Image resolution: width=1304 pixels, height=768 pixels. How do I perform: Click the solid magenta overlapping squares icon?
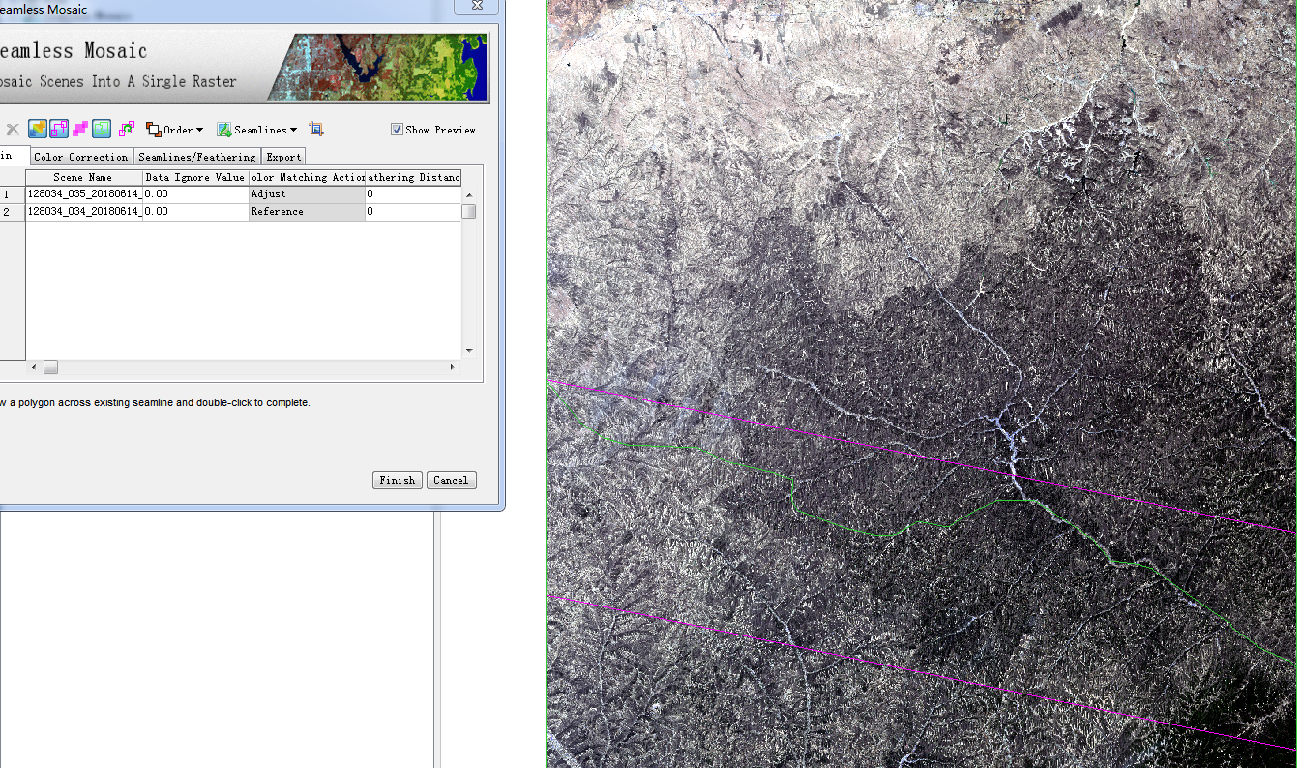(x=80, y=129)
